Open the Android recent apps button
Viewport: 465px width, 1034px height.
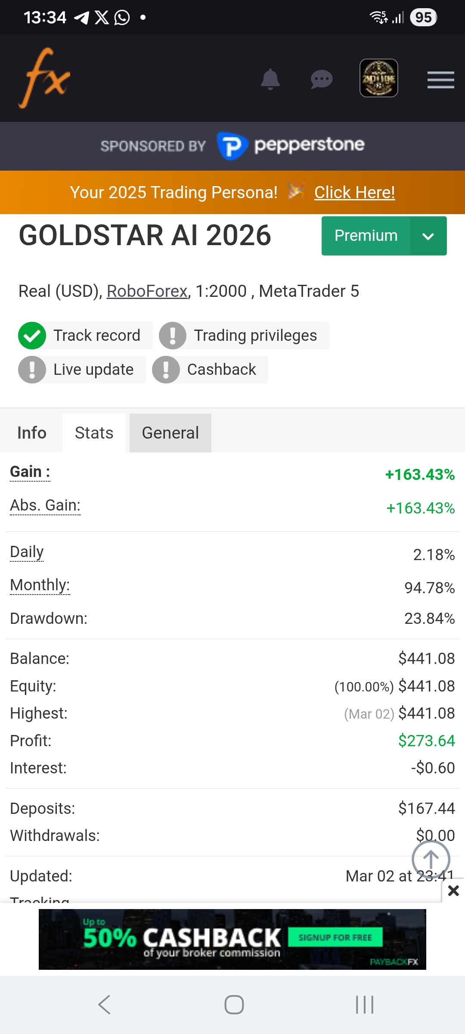coord(365,1005)
